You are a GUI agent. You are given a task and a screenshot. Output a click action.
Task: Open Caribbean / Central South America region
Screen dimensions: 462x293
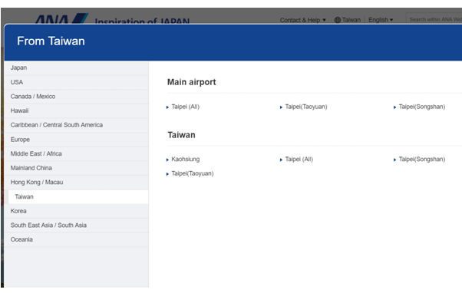click(x=76, y=125)
